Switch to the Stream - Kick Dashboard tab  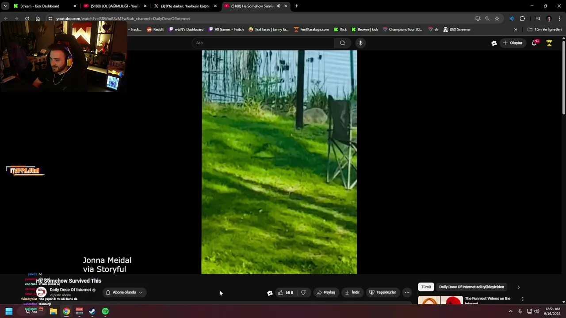40,6
